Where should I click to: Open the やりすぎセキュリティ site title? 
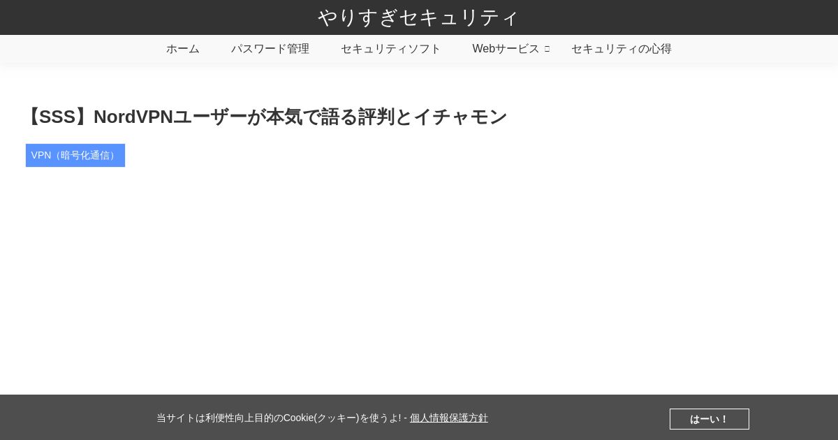(x=418, y=17)
